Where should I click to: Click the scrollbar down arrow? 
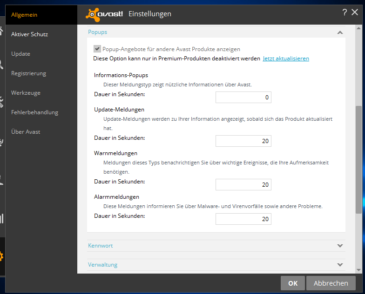tap(358, 270)
